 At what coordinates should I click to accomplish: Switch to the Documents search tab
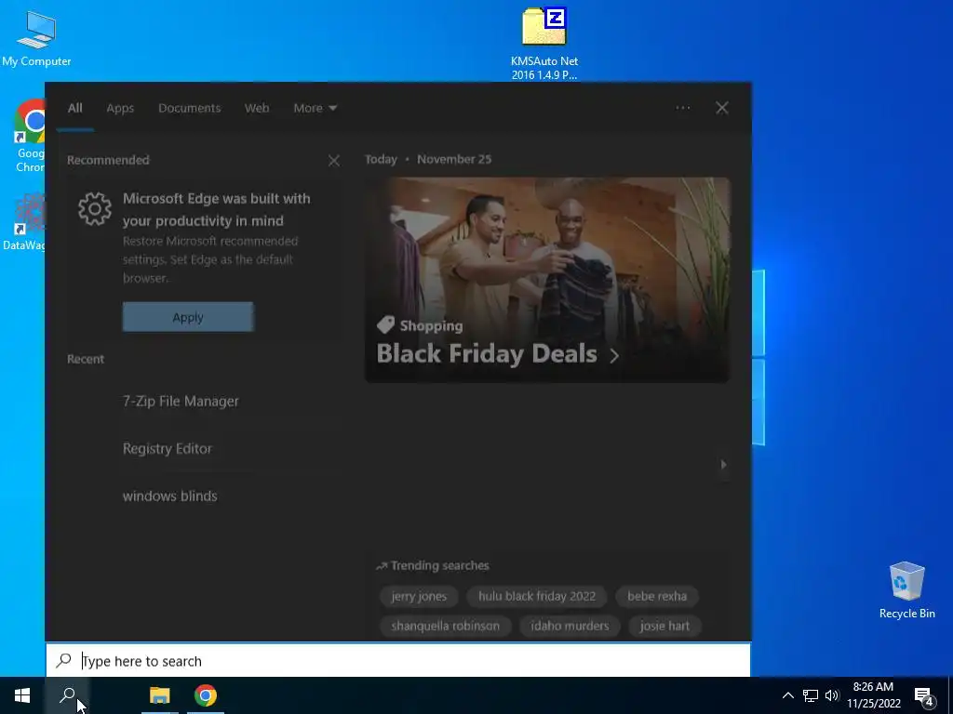click(x=190, y=108)
